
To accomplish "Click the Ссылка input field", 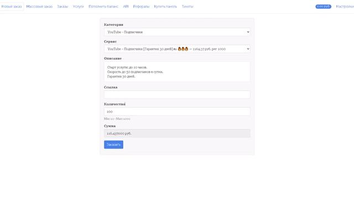I will tap(177, 95).
